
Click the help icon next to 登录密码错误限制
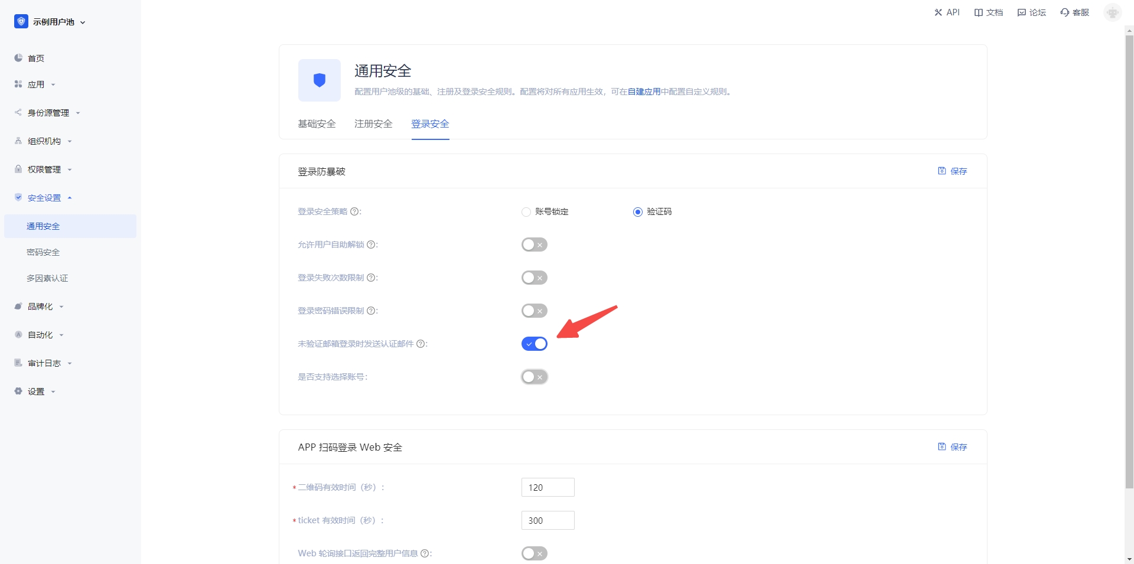tap(371, 311)
